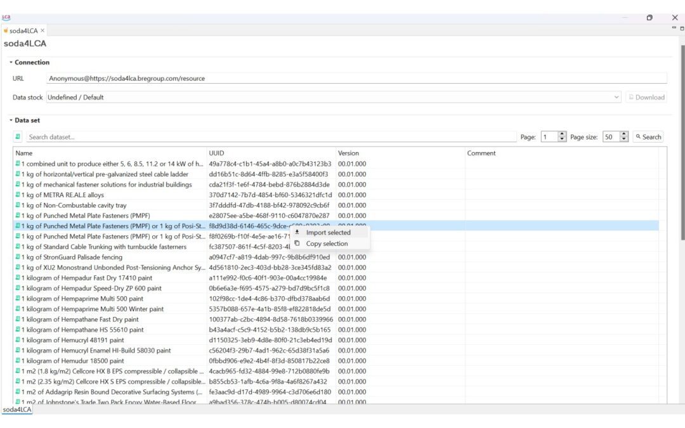Increase the Page number spinner
The image size is (685, 428).
[x=562, y=134]
